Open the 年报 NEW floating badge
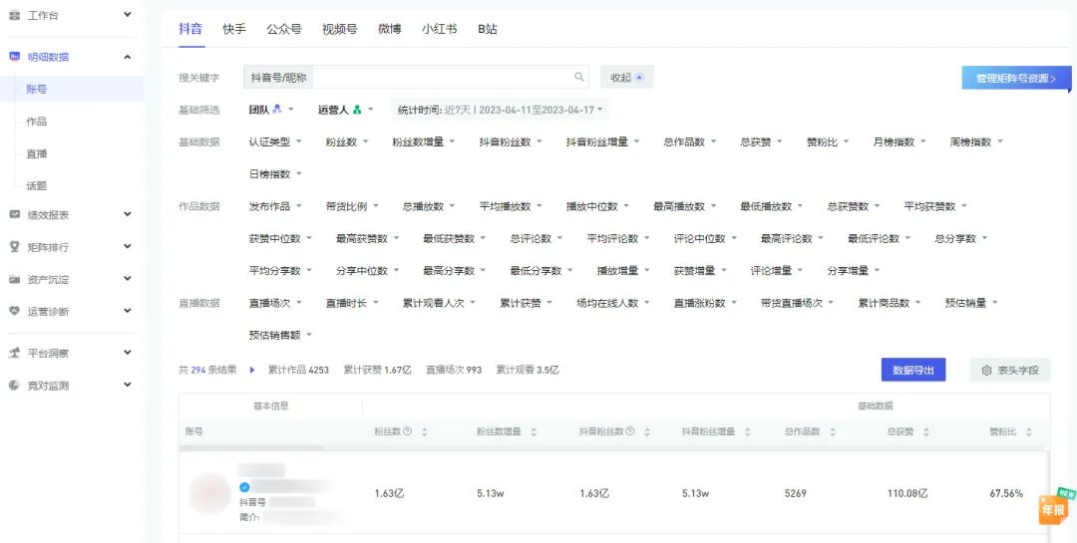This screenshot has width=1077, height=543. point(1055,507)
